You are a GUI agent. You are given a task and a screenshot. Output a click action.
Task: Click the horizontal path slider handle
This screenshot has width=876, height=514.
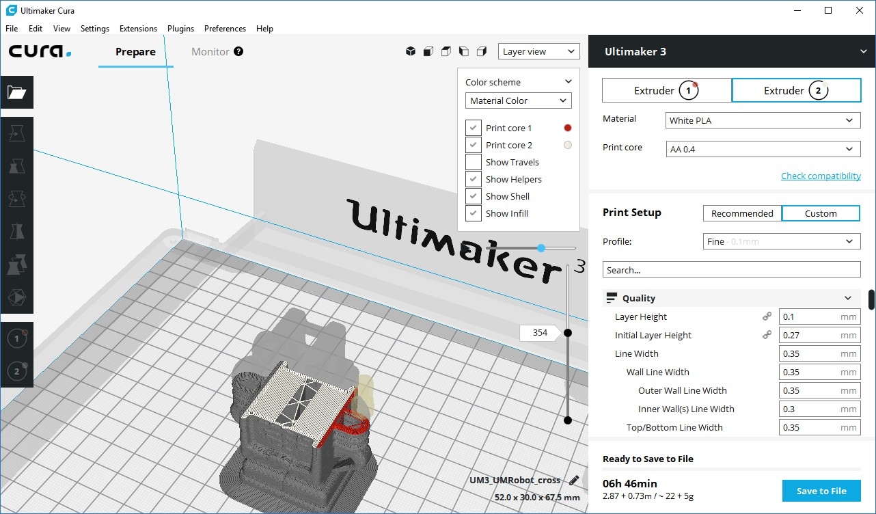(x=541, y=248)
